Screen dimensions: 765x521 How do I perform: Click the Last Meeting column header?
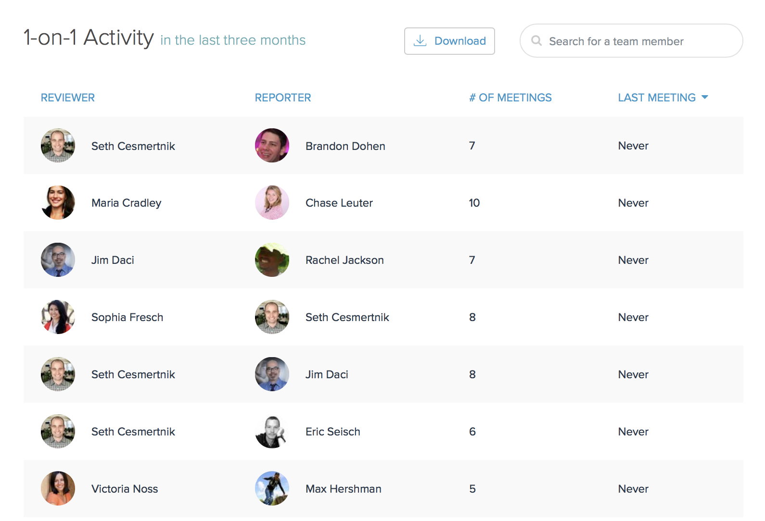(657, 98)
